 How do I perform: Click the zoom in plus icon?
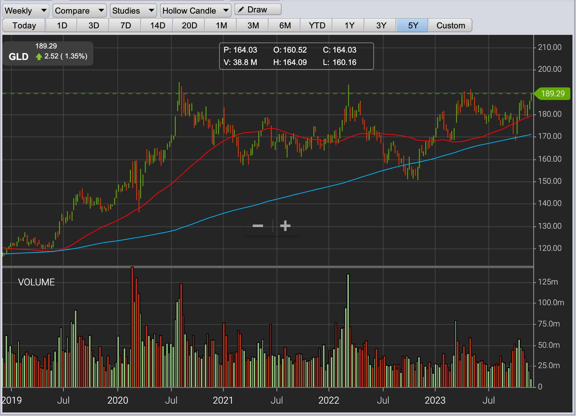click(285, 226)
